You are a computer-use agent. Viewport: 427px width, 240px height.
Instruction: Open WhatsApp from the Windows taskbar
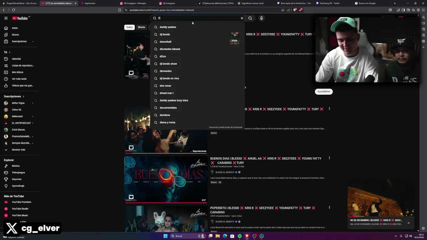pyautogui.click(x=262, y=236)
